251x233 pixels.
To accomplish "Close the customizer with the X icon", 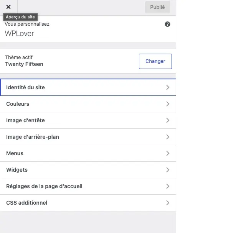I will [x=8, y=7].
